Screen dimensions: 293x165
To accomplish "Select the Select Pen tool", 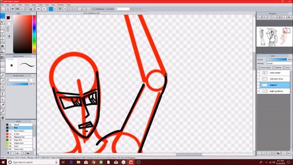I will [x=3, y=82].
